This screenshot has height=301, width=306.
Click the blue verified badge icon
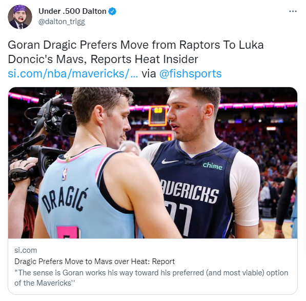[x=112, y=11]
